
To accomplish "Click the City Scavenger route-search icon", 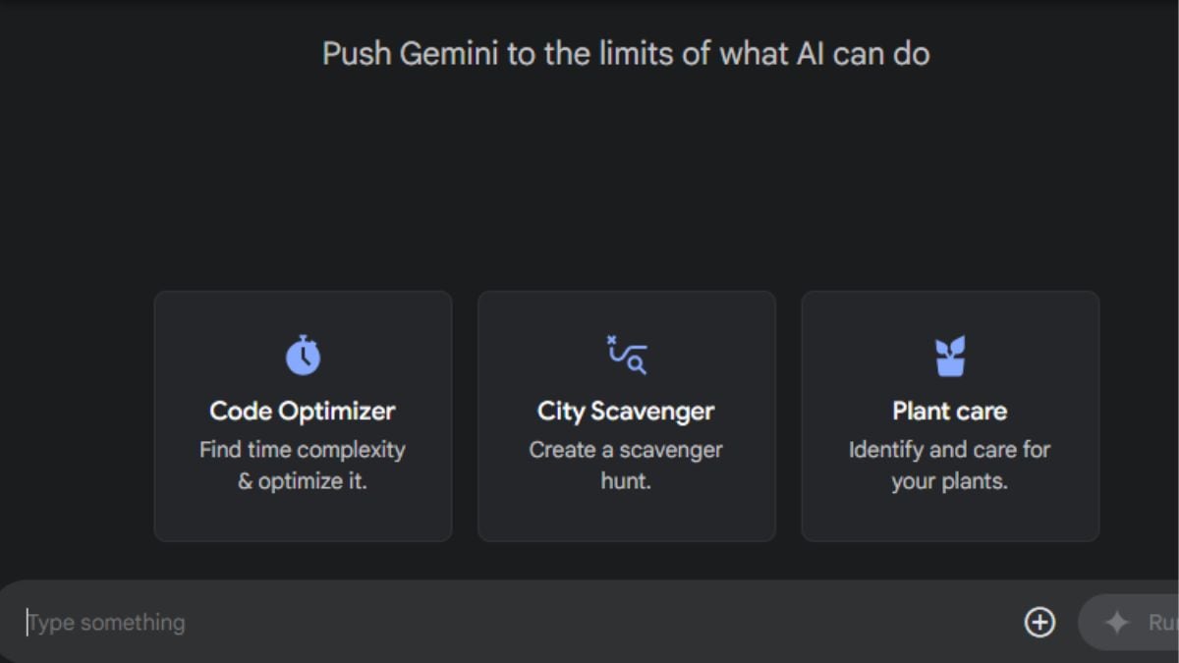I will 624,354.
